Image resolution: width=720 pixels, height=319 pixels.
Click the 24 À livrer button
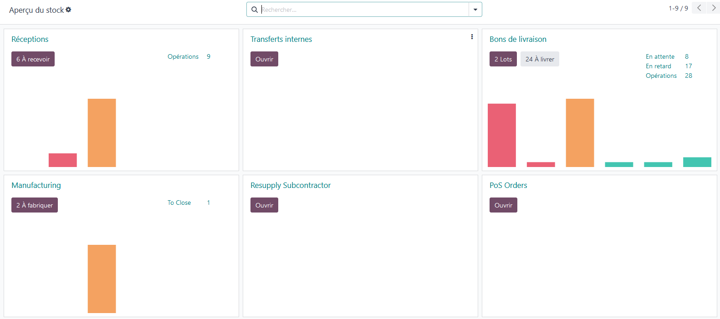pos(540,59)
